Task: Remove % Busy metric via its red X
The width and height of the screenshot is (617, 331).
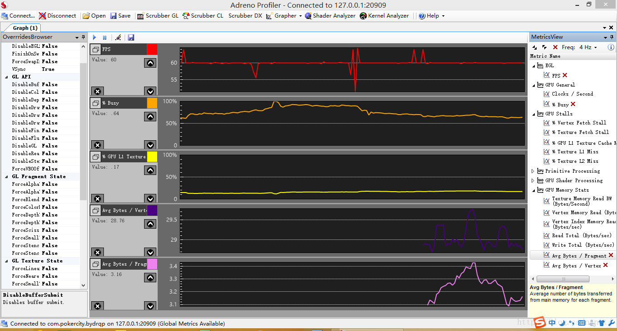Action: click(573, 104)
